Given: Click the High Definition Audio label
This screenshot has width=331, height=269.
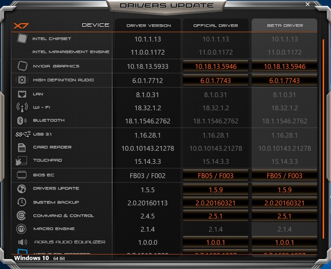Looking at the screenshot, I should 63,80.
